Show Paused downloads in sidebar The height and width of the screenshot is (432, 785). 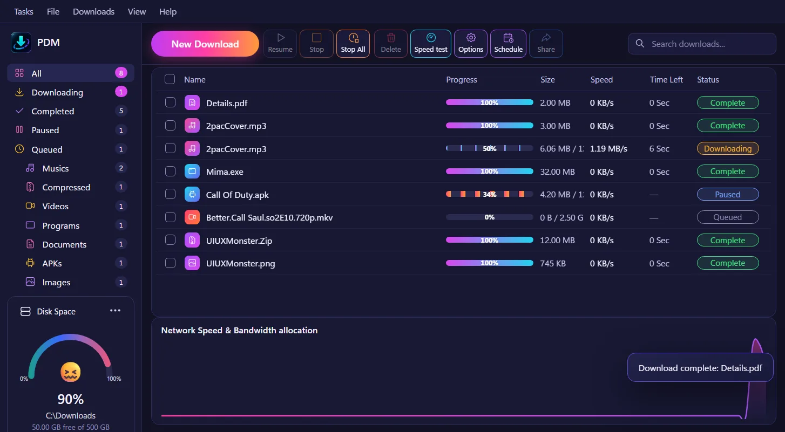pyautogui.click(x=71, y=130)
